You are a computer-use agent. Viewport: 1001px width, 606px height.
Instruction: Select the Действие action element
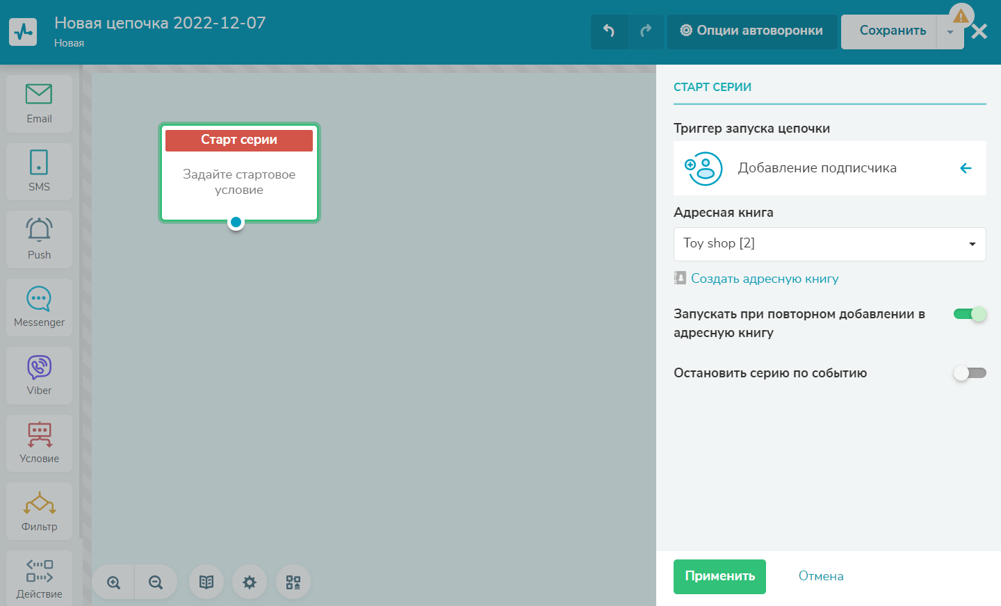39,578
